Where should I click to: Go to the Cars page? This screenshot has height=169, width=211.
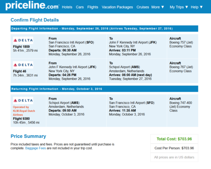(80, 7)
